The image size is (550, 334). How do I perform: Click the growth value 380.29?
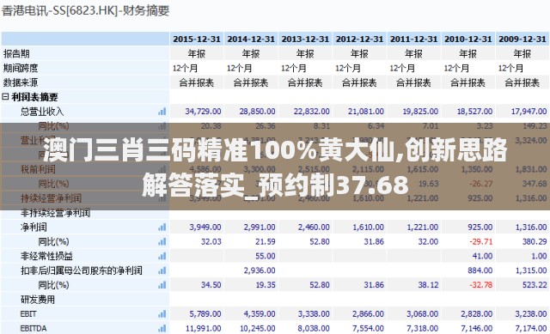[x=535, y=242]
